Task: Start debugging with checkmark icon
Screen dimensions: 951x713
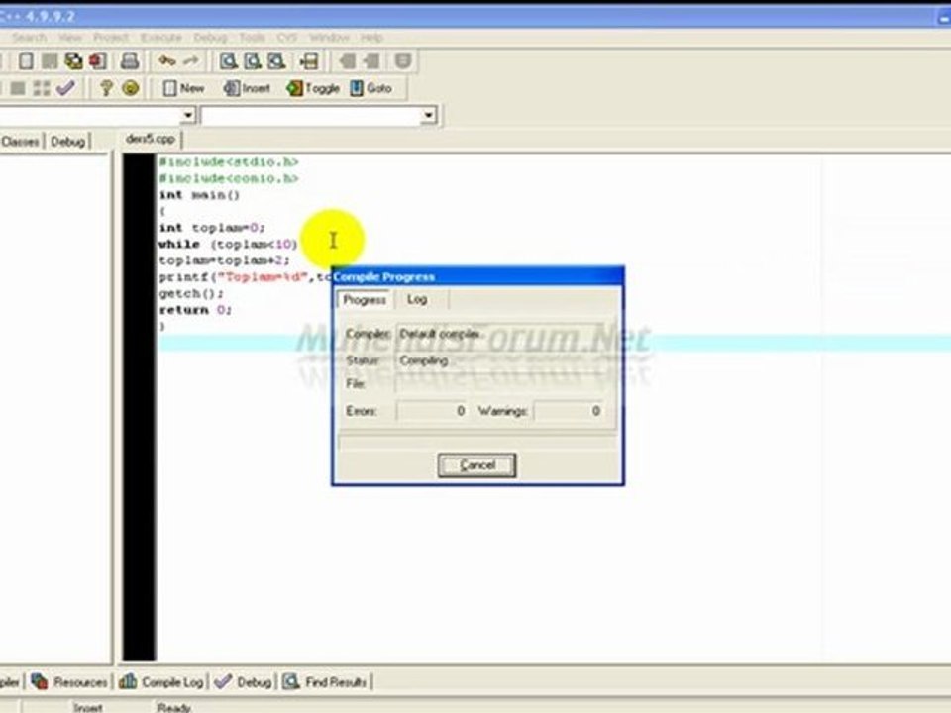Action: point(65,88)
